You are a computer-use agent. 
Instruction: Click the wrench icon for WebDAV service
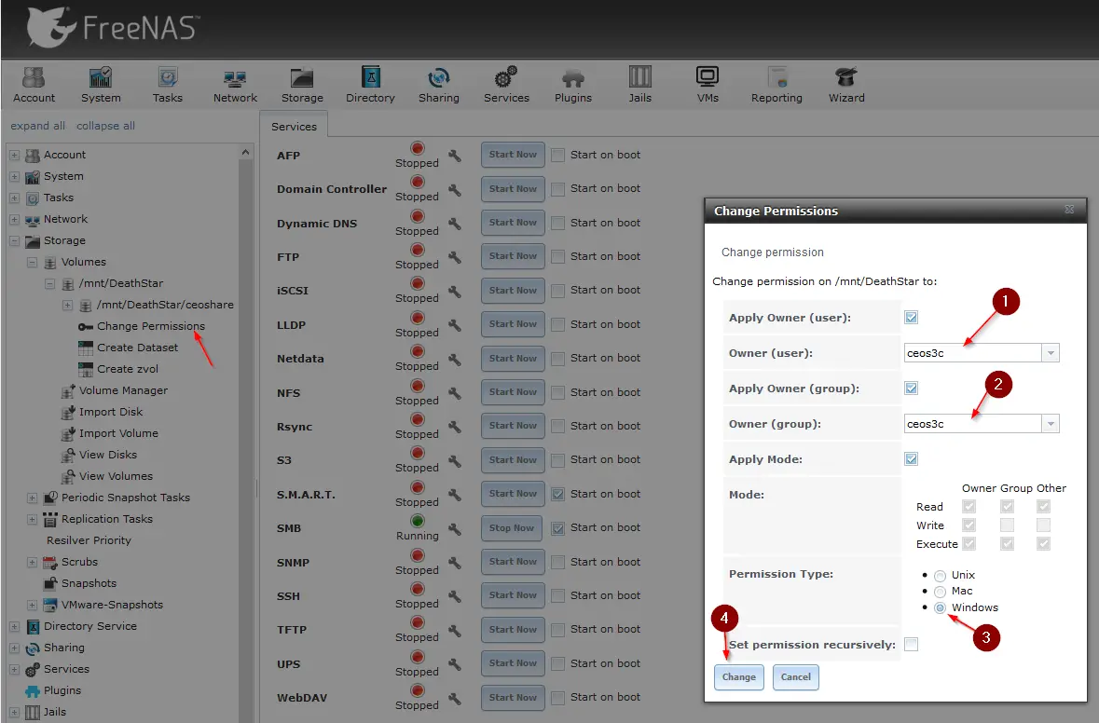click(455, 698)
